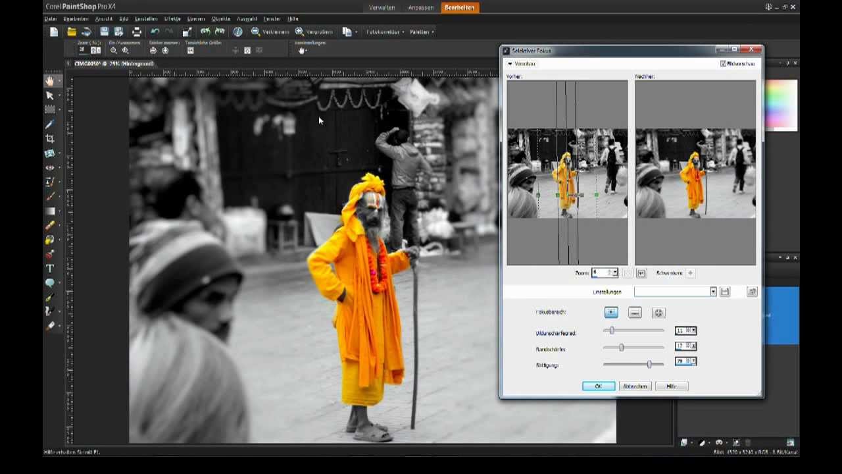Open the Bild menu
The width and height of the screenshot is (842, 474).
[x=124, y=19]
